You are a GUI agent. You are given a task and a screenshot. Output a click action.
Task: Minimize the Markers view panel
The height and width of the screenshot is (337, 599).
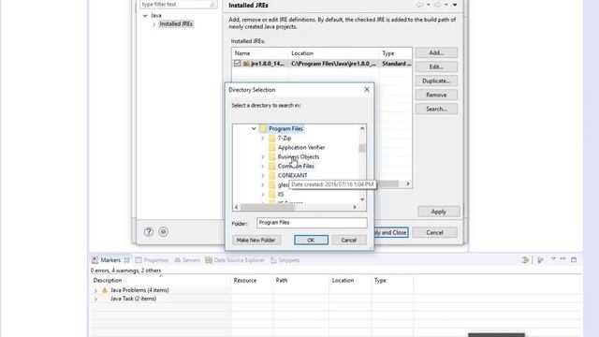click(563, 259)
